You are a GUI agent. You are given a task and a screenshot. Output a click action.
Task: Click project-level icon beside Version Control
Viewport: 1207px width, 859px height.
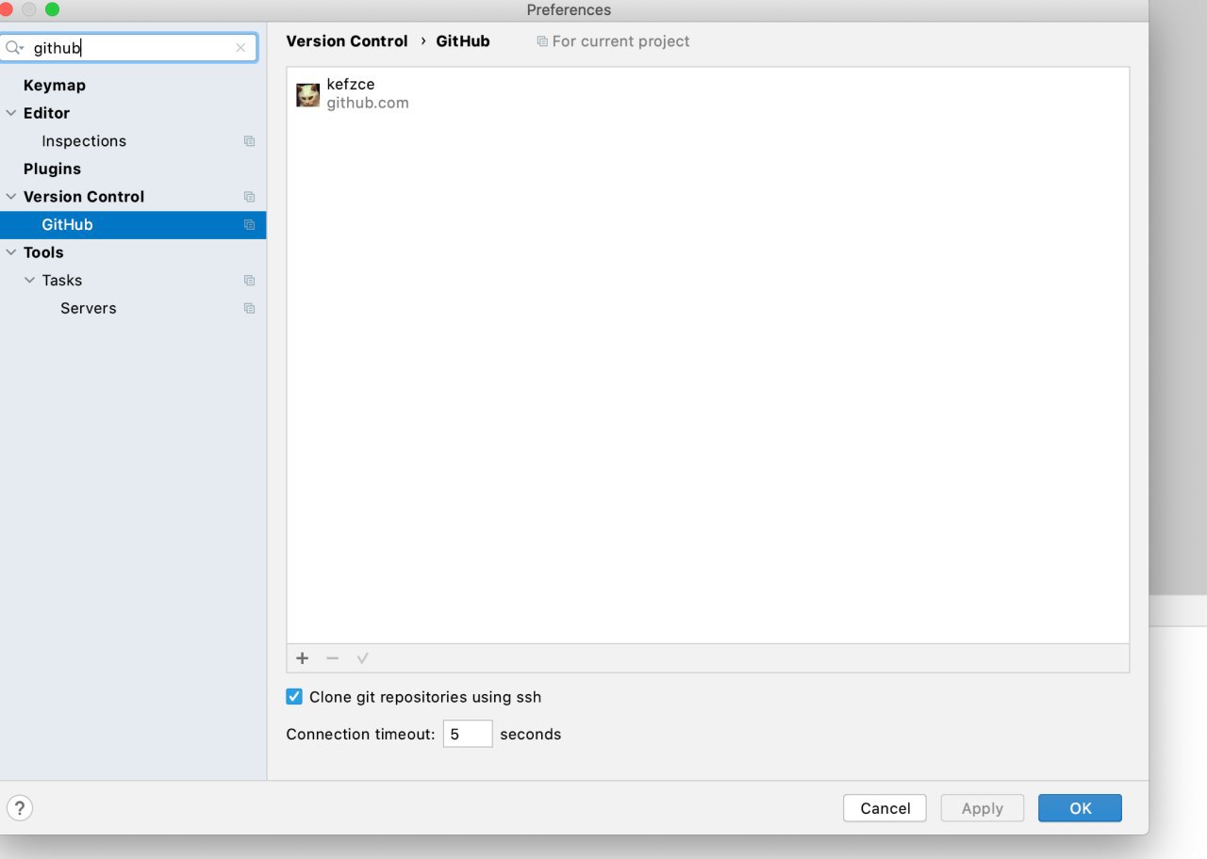249,197
